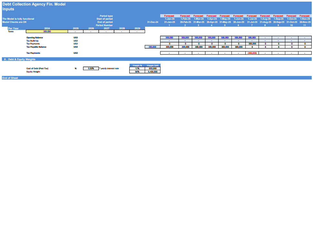Select the Cost of Debt 5.50% cell

(91, 69)
